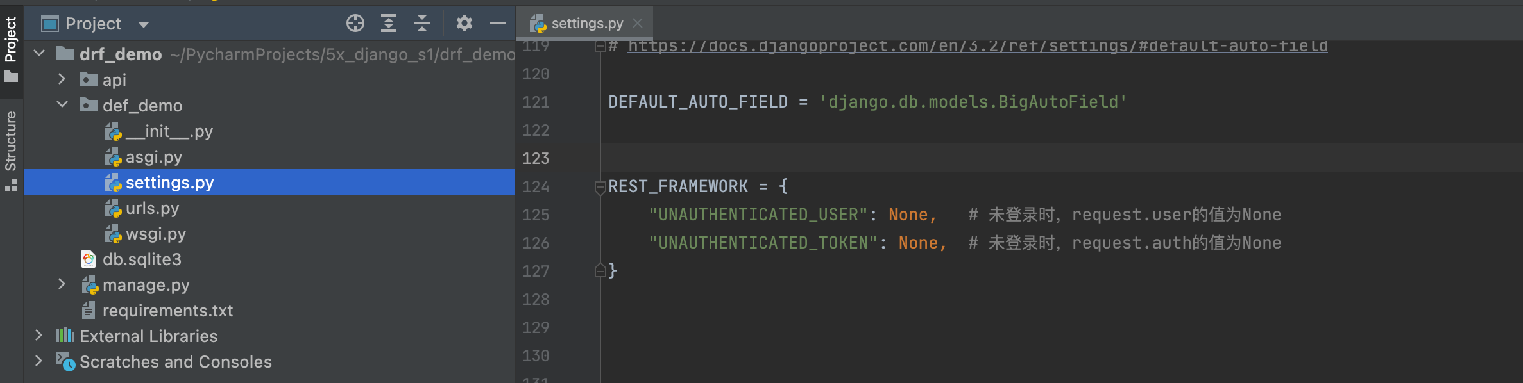Click the Python icon on the settings.py tab
Viewport: 1523px width, 383px height.
(538, 23)
